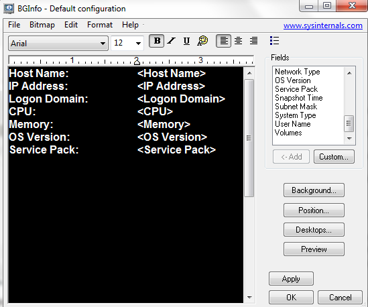368x307 pixels.
Task: Click Fields list scroll down arrow
Action: [x=349, y=139]
